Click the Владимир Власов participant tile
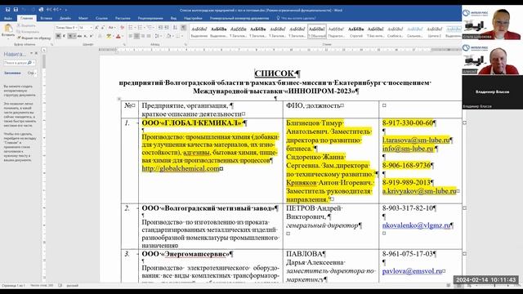Screen dimensions: 523x294 [x=492, y=92]
